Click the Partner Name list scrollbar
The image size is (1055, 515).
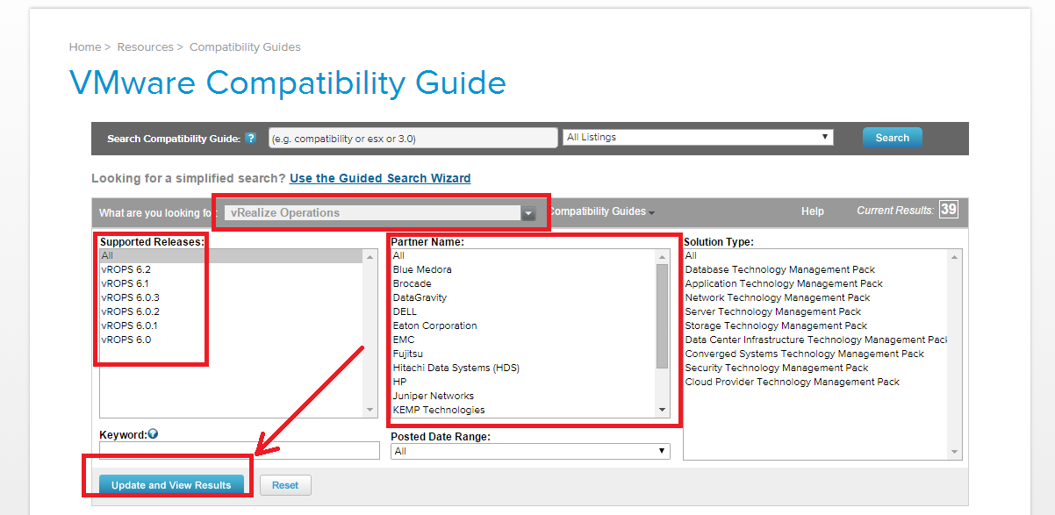662,316
